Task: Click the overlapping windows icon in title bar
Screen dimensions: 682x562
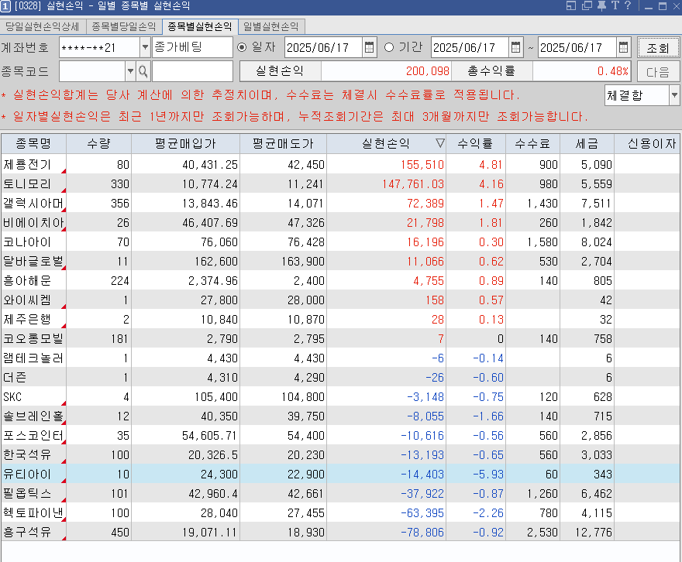Action: pos(587,6)
